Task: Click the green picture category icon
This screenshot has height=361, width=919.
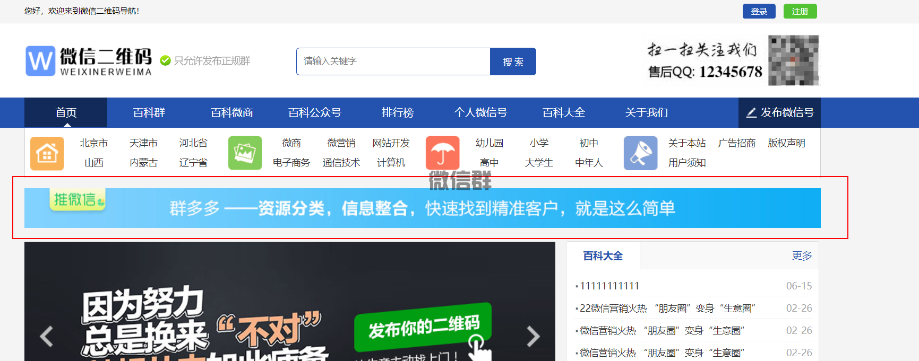Action: (x=245, y=153)
